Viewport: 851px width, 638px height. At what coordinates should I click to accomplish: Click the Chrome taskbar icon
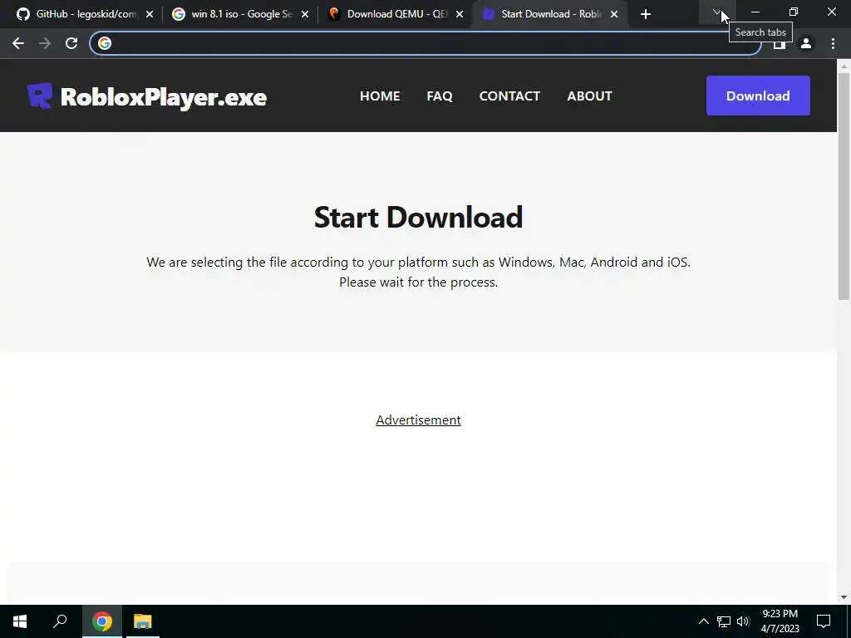tap(102, 621)
